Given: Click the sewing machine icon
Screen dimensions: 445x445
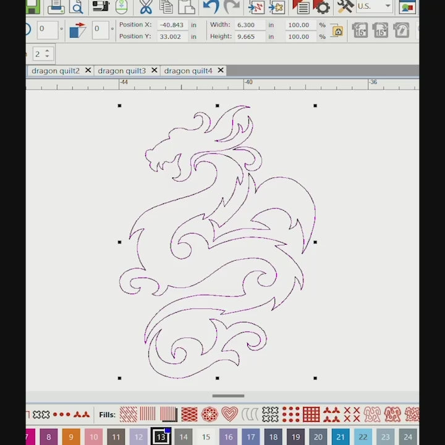Looking at the screenshot, I should [100, 7].
